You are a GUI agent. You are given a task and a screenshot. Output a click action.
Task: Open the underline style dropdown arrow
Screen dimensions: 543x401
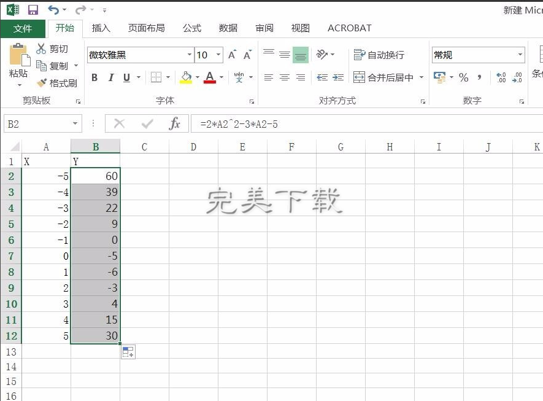(139, 77)
